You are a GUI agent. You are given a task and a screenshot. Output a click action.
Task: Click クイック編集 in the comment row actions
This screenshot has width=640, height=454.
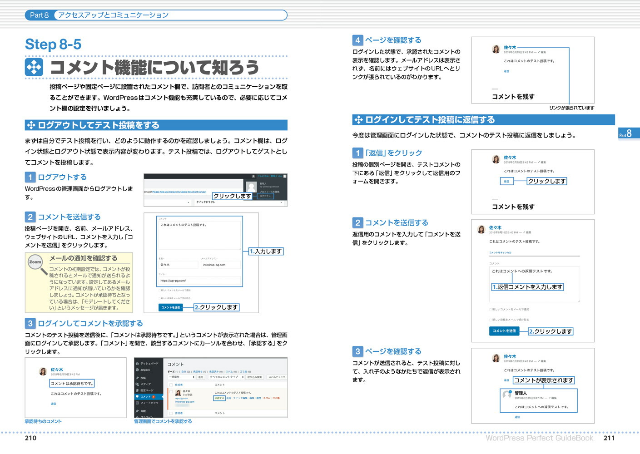(x=240, y=398)
